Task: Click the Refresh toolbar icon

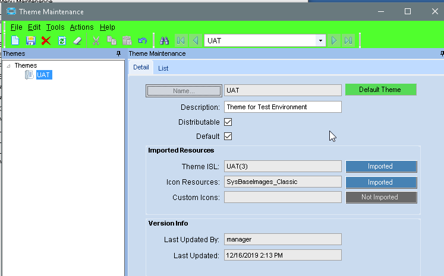Action: coord(62,41)
